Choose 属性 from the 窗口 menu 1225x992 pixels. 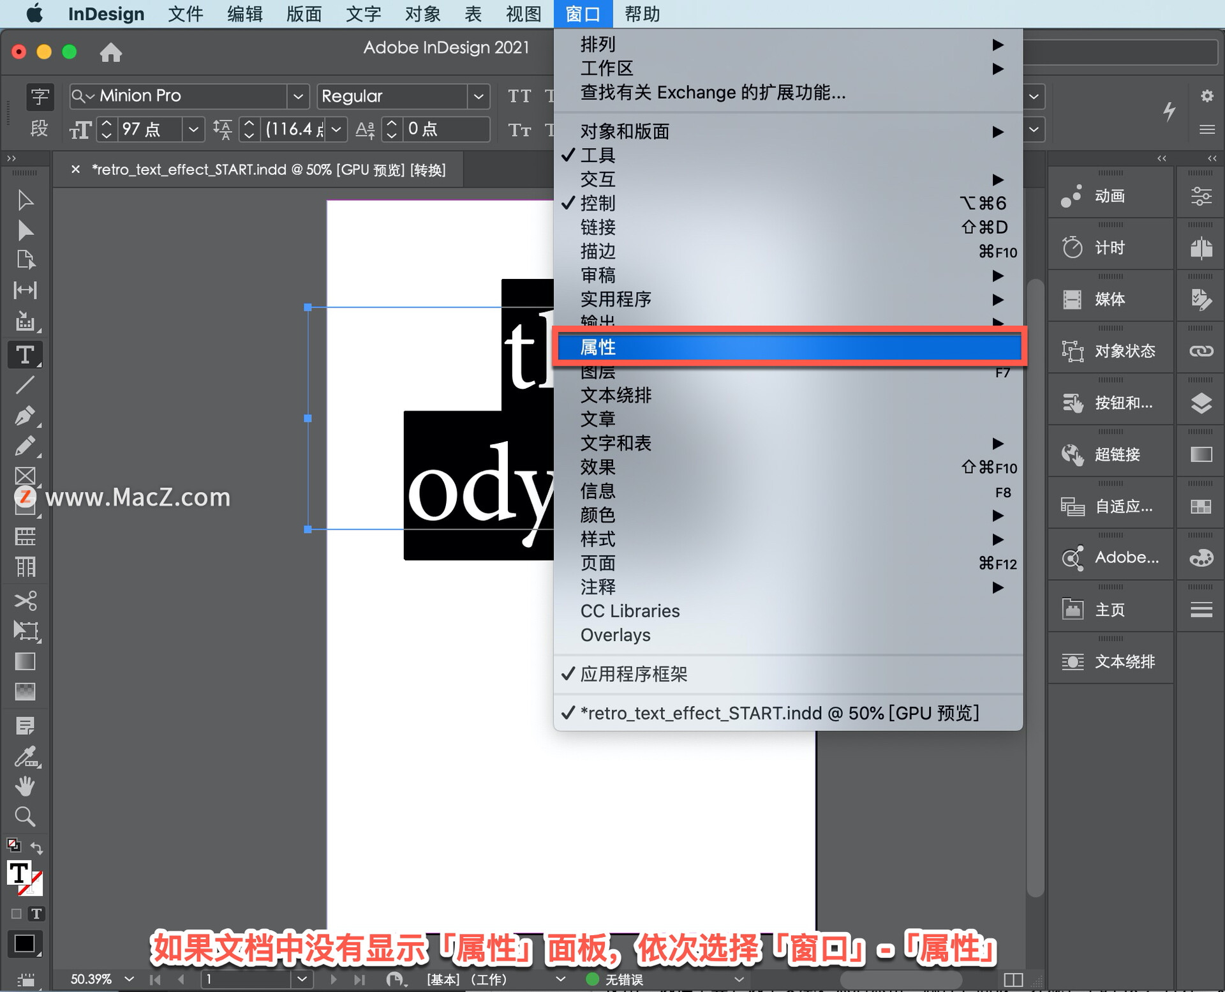789,347
